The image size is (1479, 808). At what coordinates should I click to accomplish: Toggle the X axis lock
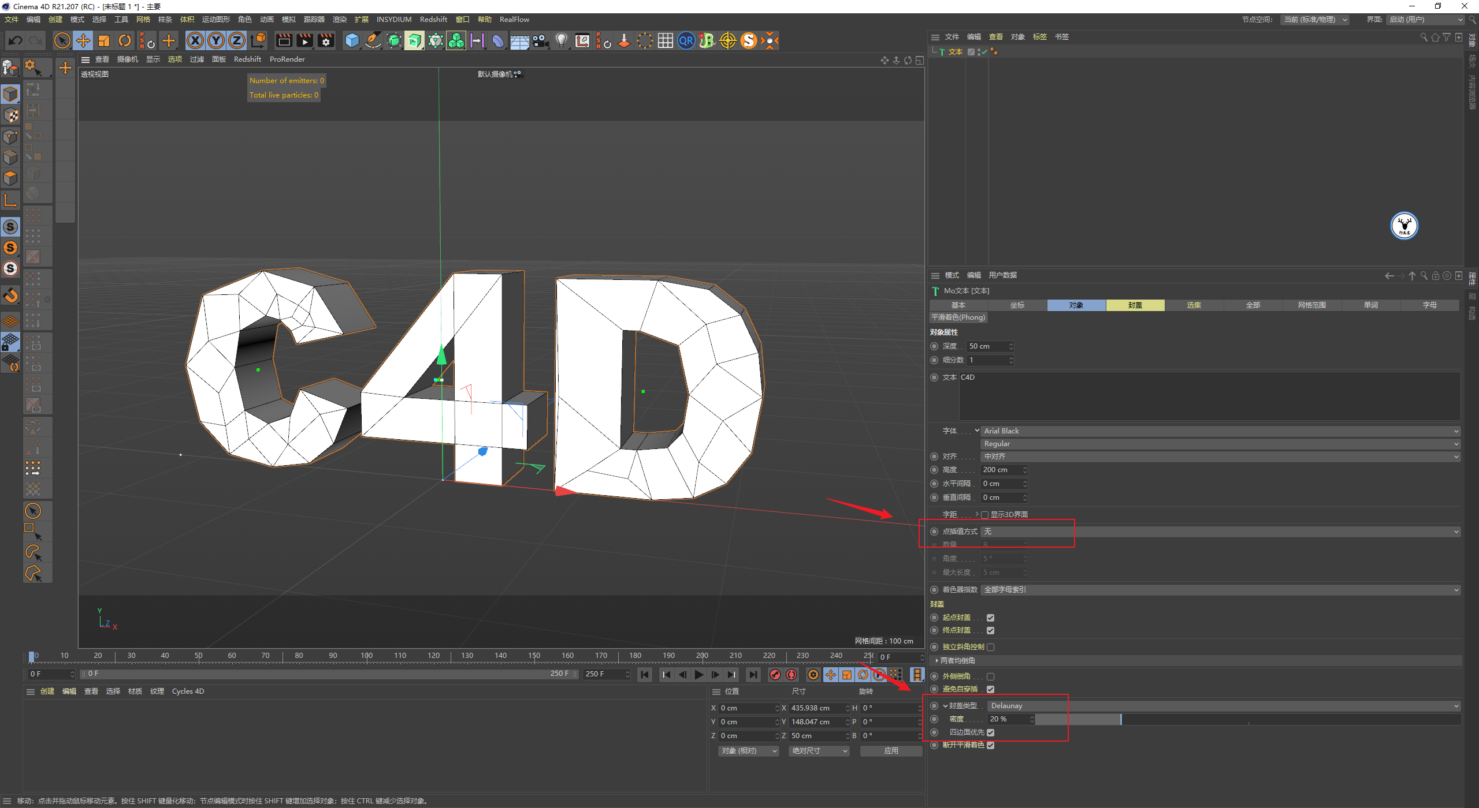pos(195,40)
